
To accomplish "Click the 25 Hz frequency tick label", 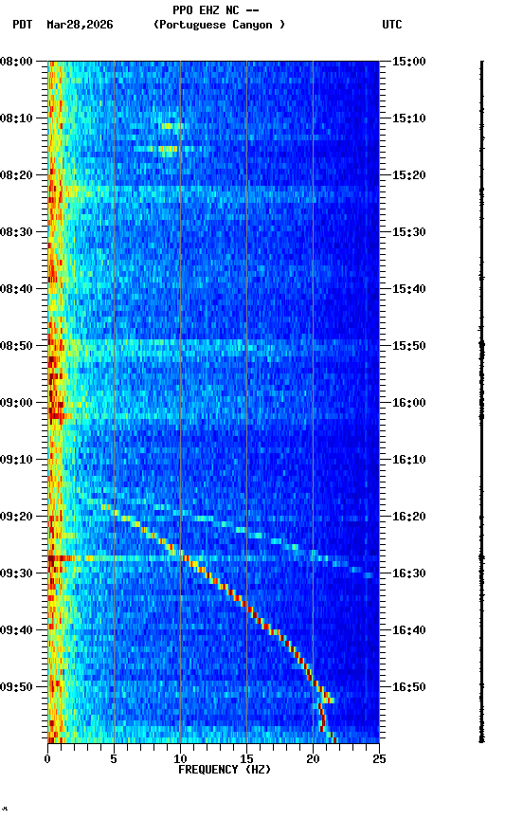I will coord(380,759).
